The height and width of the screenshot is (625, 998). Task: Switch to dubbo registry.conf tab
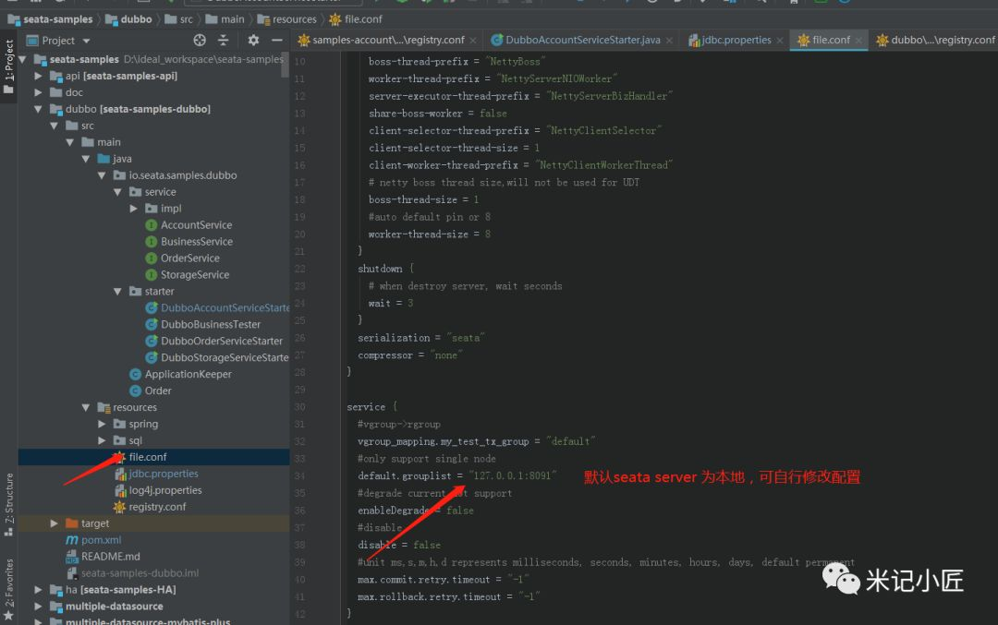pyautogui.click(x=935, y=40)
